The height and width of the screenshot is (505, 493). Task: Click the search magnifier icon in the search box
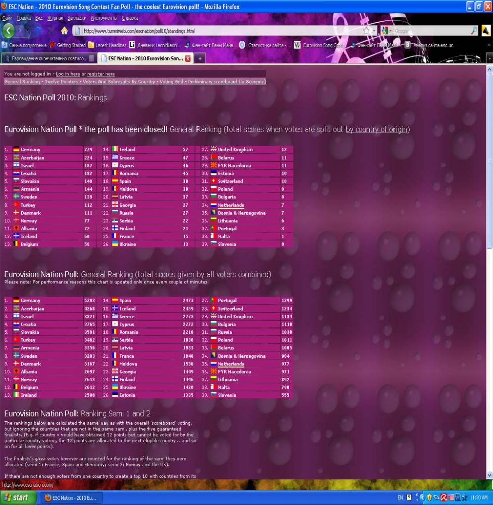coord(474,31)
